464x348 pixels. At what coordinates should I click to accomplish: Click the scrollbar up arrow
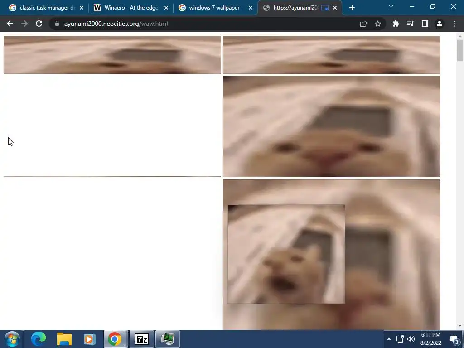[460, 36]
